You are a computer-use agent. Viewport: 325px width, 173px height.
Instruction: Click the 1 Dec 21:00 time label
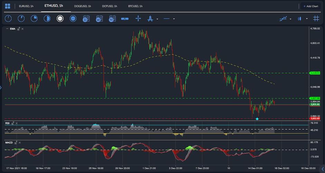(x=149, y=168)
